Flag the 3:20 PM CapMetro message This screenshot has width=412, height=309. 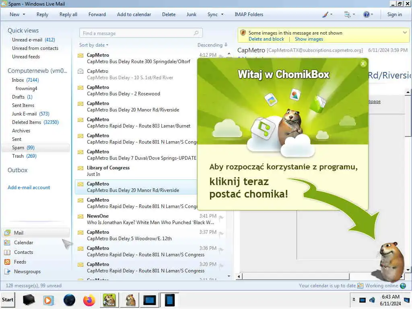tap(221, 266)
